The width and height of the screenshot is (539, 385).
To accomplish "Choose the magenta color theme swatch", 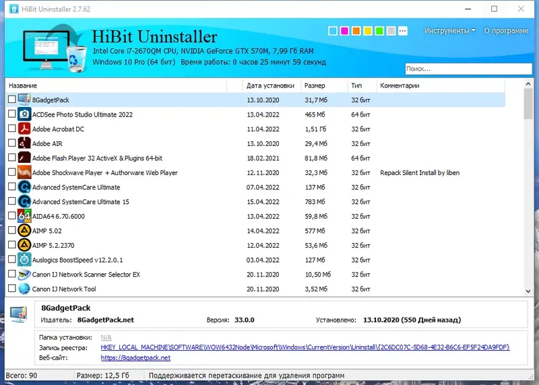I will [x=344, y=31].
